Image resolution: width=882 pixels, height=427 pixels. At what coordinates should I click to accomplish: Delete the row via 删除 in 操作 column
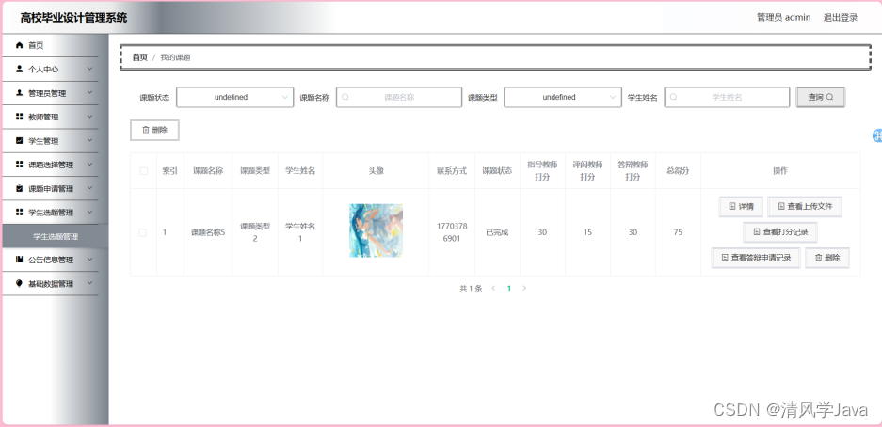click(826, 258)
